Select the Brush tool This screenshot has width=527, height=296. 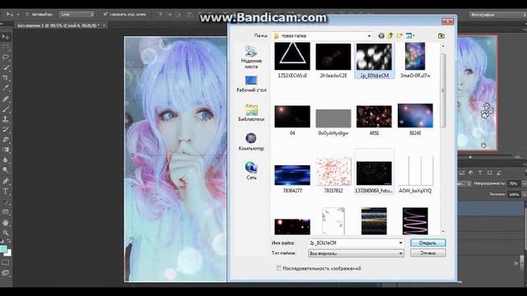6,109
